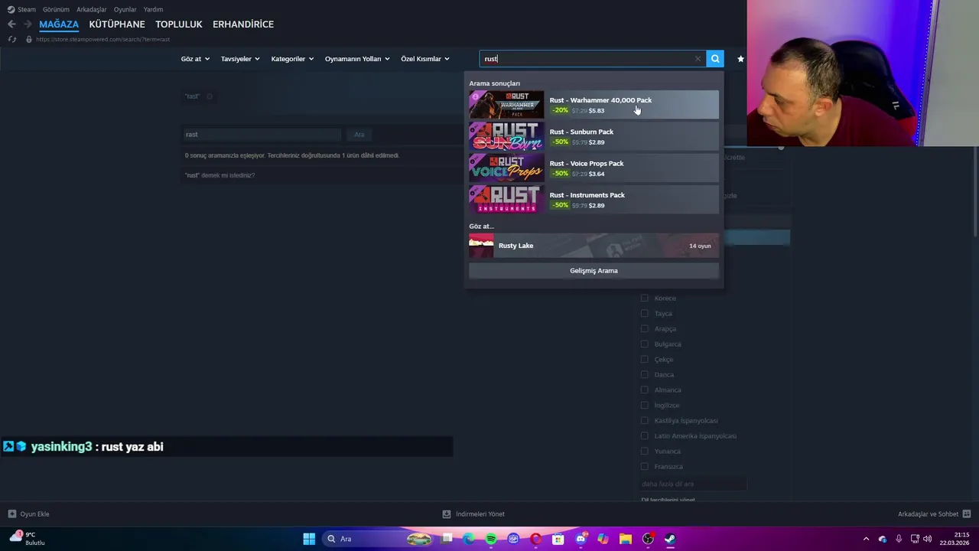Open Microsoft Store from the taskbar
The width and height of the screenshot is (979, 551).
click(558, 539)
